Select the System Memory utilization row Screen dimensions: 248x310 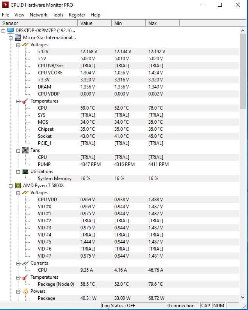tap(138, 178)
